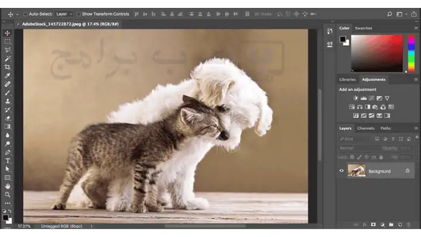
Task: Open the Opacity value dropdown
Action: pyautogui.click(x=416, y=148)
